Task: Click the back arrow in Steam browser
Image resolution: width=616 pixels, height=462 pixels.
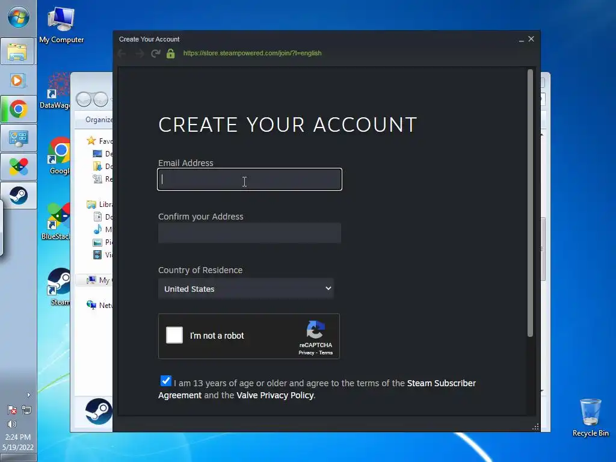Action: (x=122, y=54)
